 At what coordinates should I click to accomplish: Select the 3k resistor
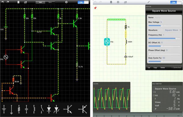click(x=58, y=16)
